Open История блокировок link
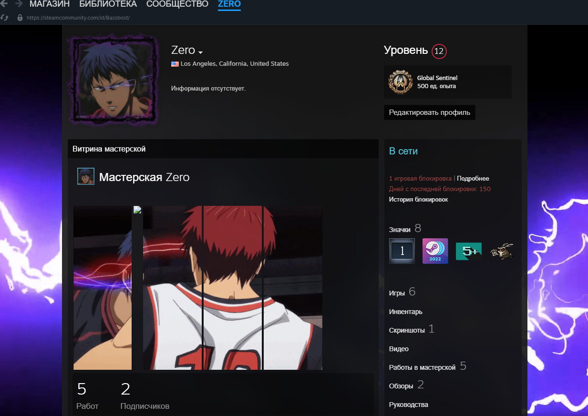This screenshot has height=416, width=588. (x=419, y=200)
